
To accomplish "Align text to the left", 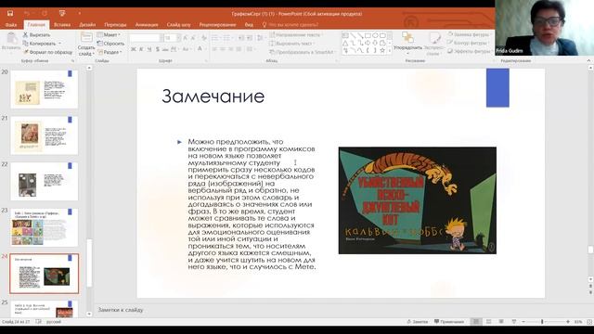I will coord(214,49).
